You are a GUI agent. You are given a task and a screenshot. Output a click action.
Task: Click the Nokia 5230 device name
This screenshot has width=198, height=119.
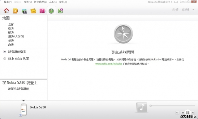38,107
